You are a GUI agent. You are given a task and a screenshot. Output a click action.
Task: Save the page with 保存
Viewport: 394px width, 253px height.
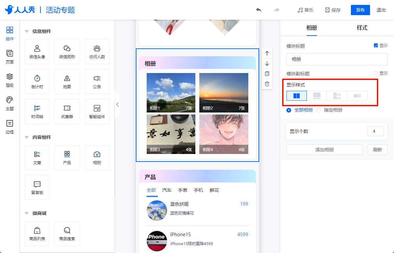(x=333, y=10)
